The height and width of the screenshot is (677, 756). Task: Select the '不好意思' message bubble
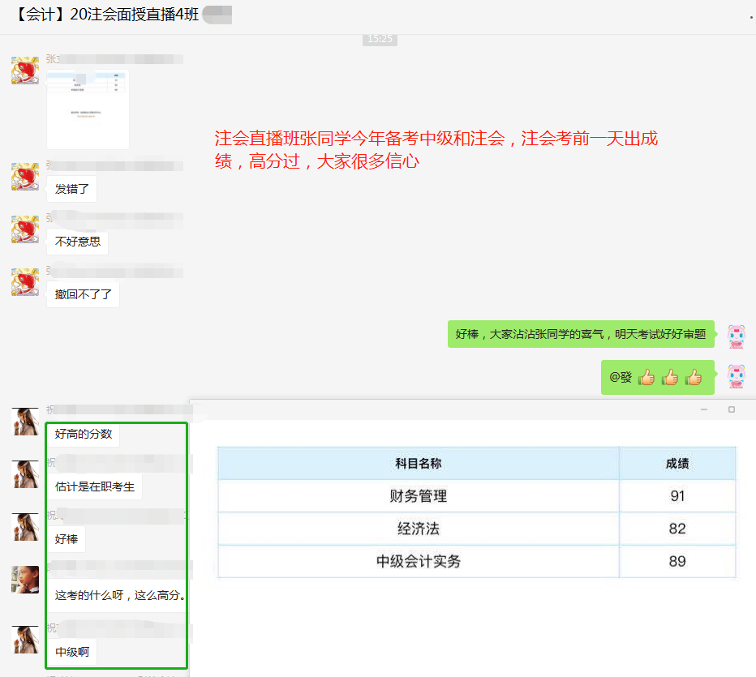coord(77,242)
